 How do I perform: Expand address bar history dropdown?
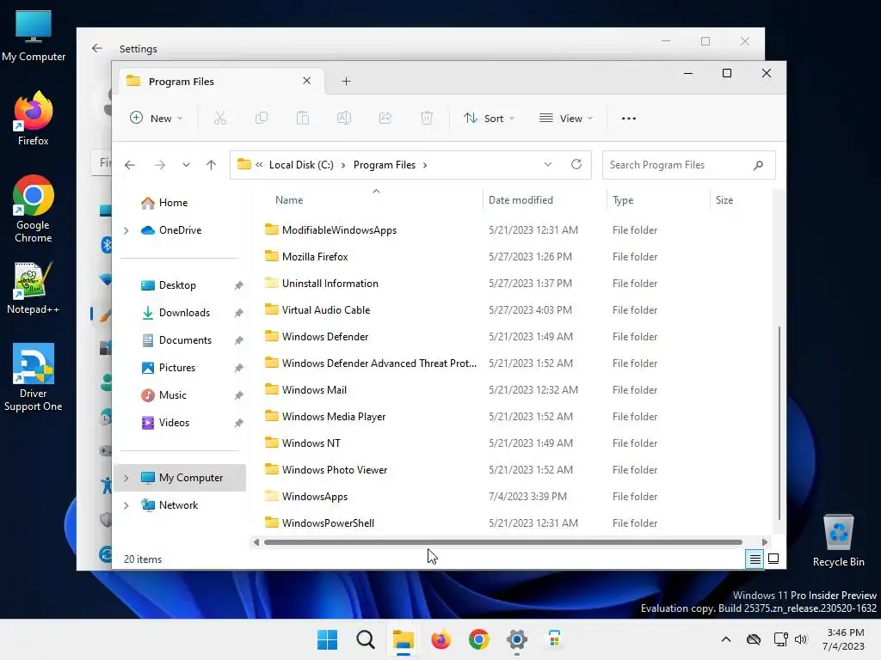(548, 164)
